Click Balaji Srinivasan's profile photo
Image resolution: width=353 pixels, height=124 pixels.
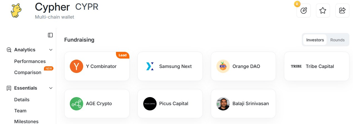click(223, 103)
